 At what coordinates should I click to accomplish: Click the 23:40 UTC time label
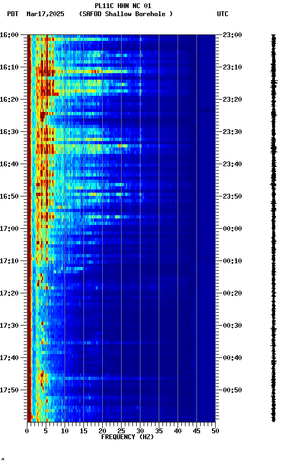232,164
